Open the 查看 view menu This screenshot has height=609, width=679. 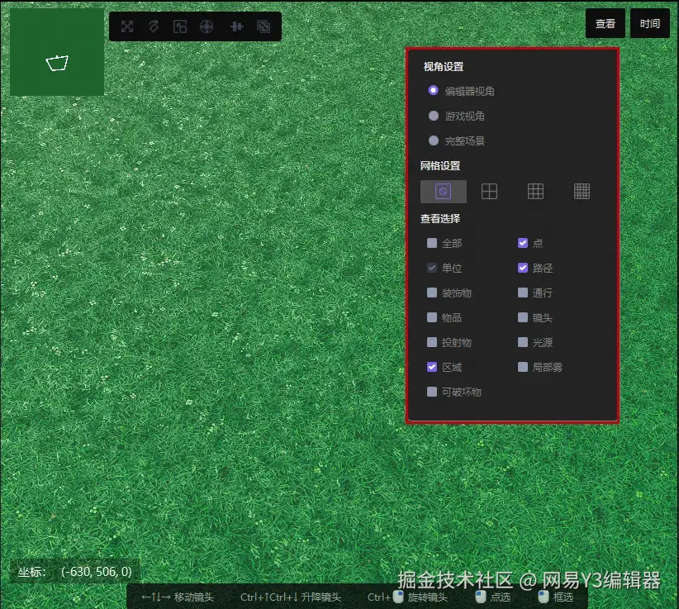coord(605,23)
